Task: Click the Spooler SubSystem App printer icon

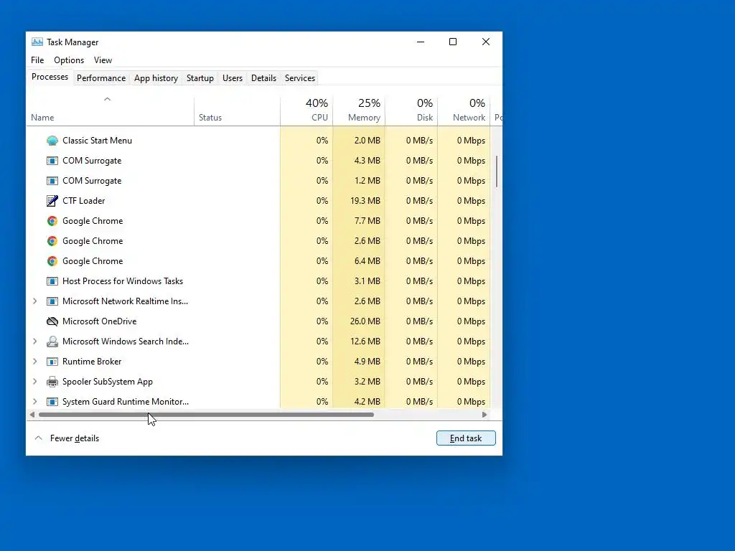Action: [52, 382]
